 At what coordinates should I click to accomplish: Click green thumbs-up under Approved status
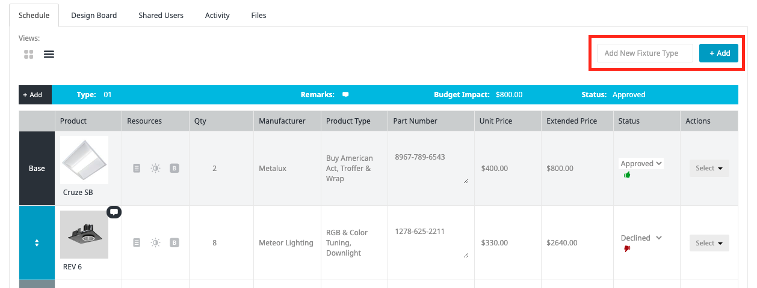click(x=627, y=175)
